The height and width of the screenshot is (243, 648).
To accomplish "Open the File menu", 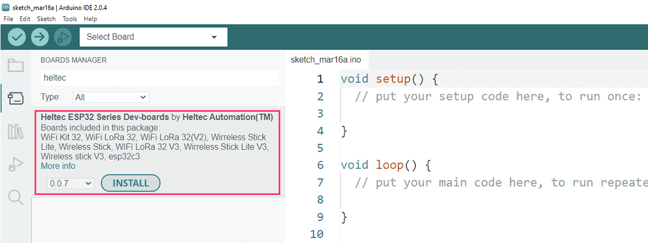I will pos(8,18).
